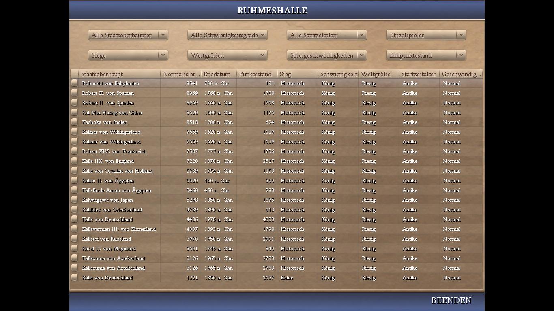Viewport: 554px width, 311px height.
Task: Click BEENDEN to exit the hall
Action: [x=451, y=300]
